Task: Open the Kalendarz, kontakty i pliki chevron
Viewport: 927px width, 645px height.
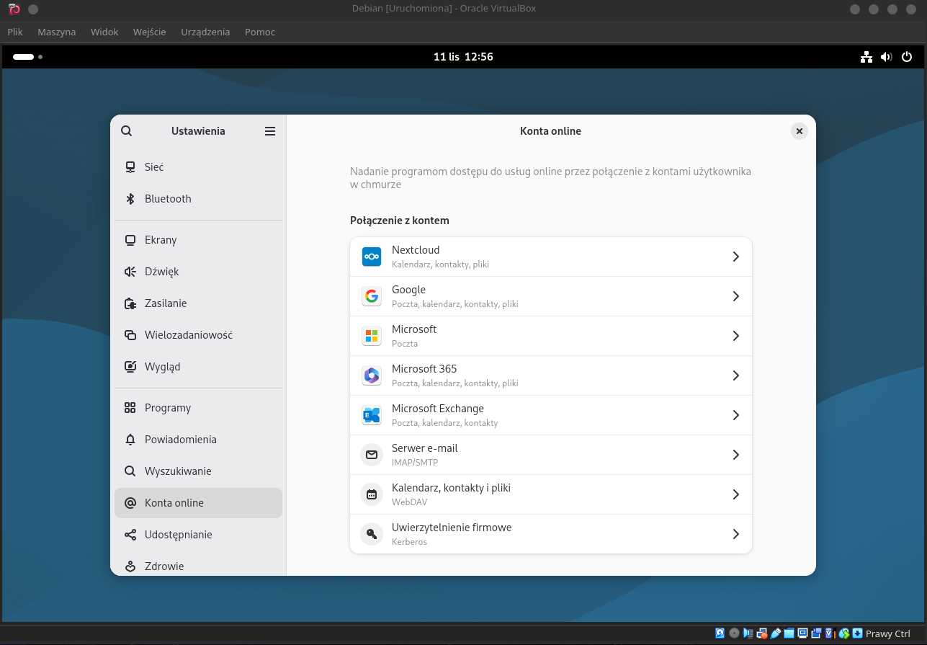Action: click(735, 494)
